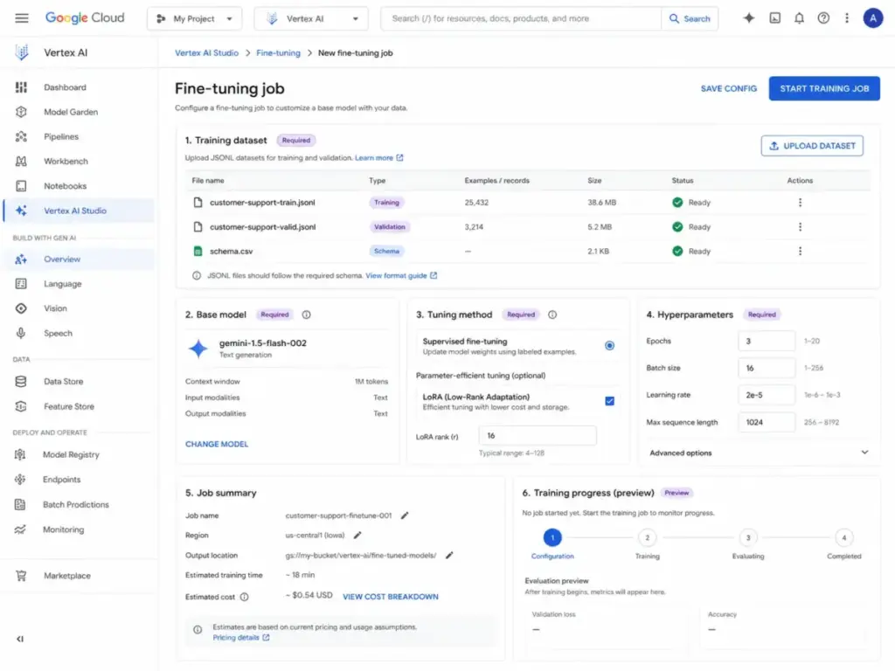Activate Cloud Shell terminal icon

(774, 18)
